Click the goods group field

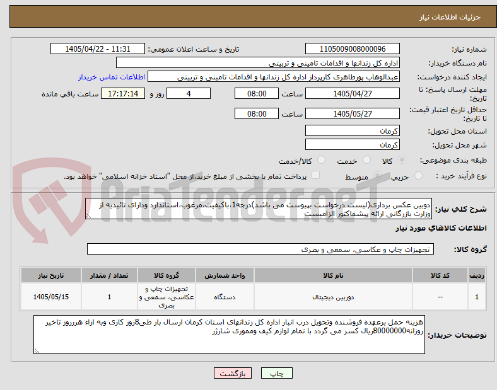(260, 249)
